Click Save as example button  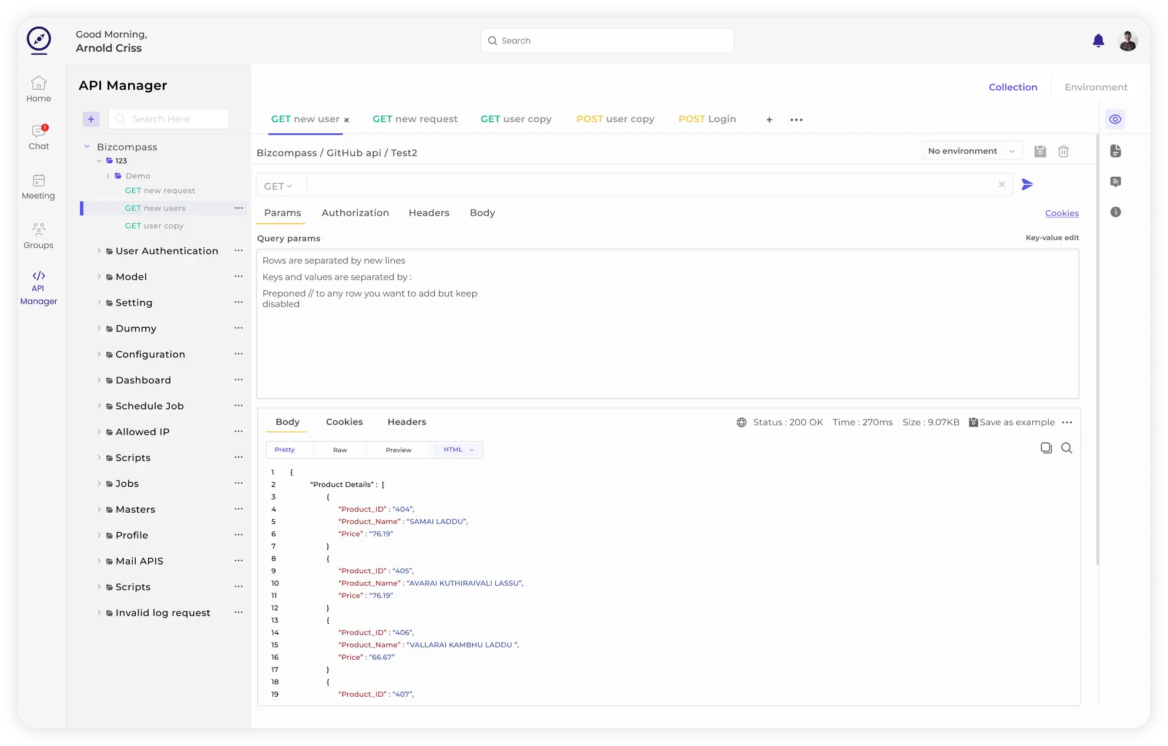[1012, 422]
